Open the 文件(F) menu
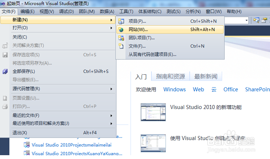Viewport: 270px width, 159px height. tap(8, 11)
